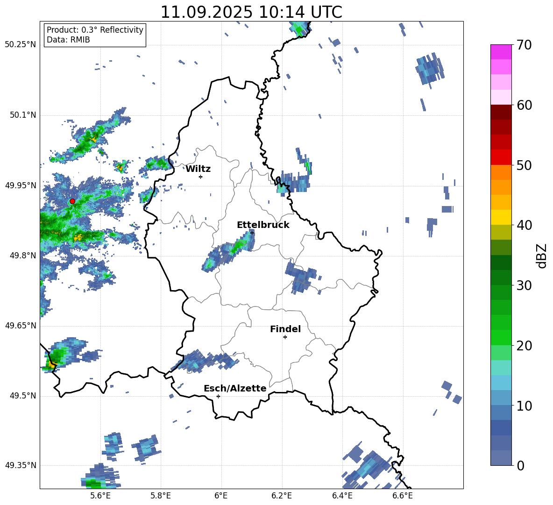Image resolution: width=553 pixels, height=505 pixels.
Task: Click the colorbar 60 tick label
Action: coord(524,105)
